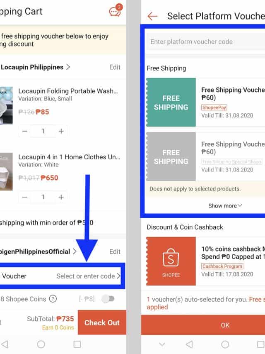Image resolution: width=265 pixels, height=354 pixels.
Task: Focus the Enter platform voucher code field
Action: [x=206, y=42]
